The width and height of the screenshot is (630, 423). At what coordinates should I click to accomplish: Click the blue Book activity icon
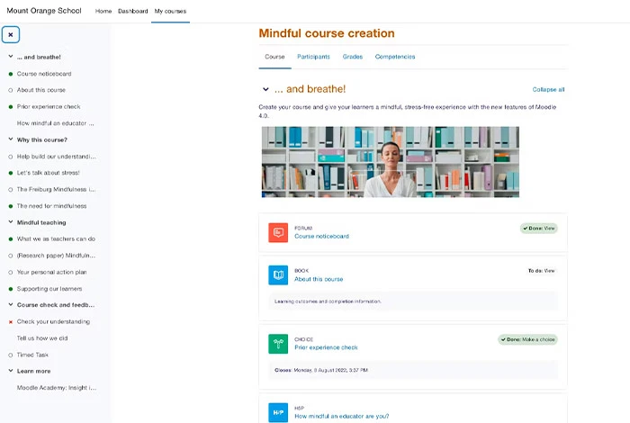coord(278,275)
